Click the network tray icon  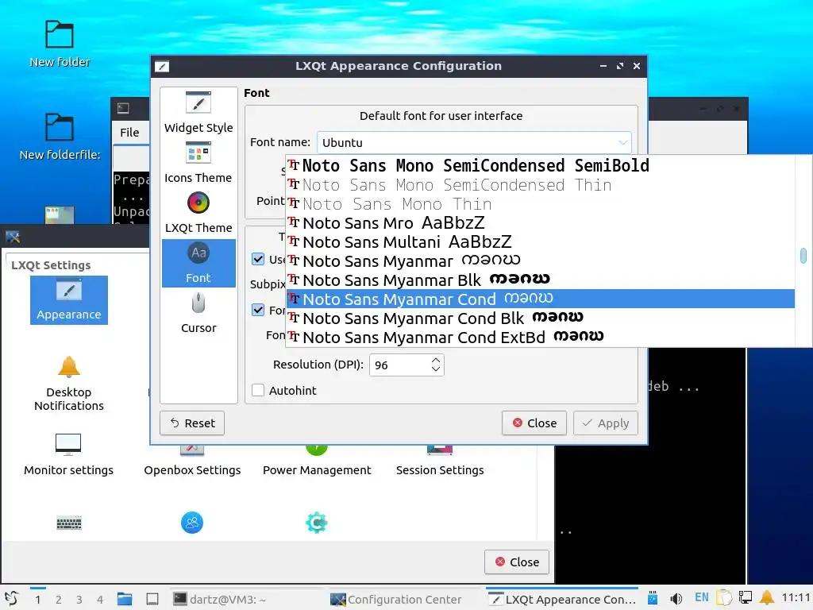tap(746, 598)
